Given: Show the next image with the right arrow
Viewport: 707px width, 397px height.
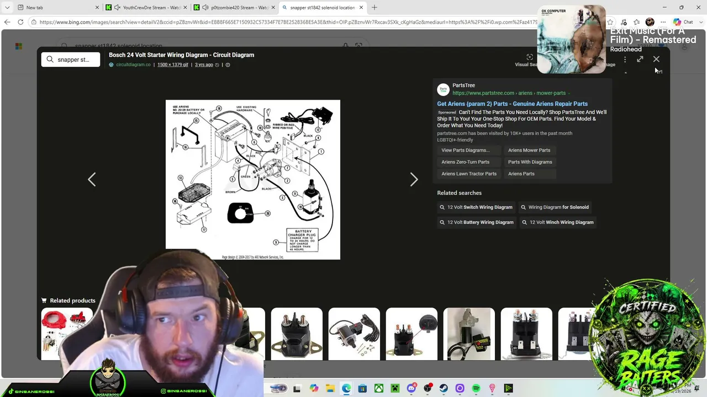Looking at the screenshot, I should coord(414,179).
